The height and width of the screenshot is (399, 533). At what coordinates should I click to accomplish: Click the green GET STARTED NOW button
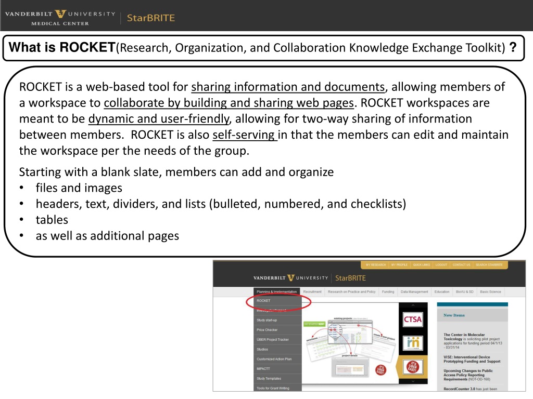coord(314,324)
